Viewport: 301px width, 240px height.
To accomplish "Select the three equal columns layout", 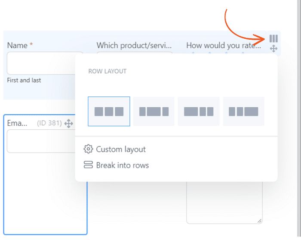I will (109, 112).
